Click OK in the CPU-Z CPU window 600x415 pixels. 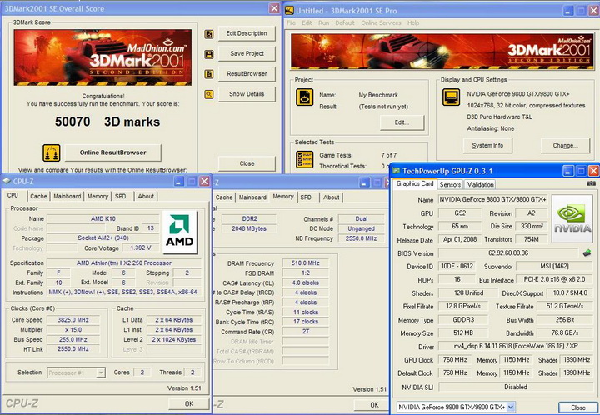click(189, 404)
